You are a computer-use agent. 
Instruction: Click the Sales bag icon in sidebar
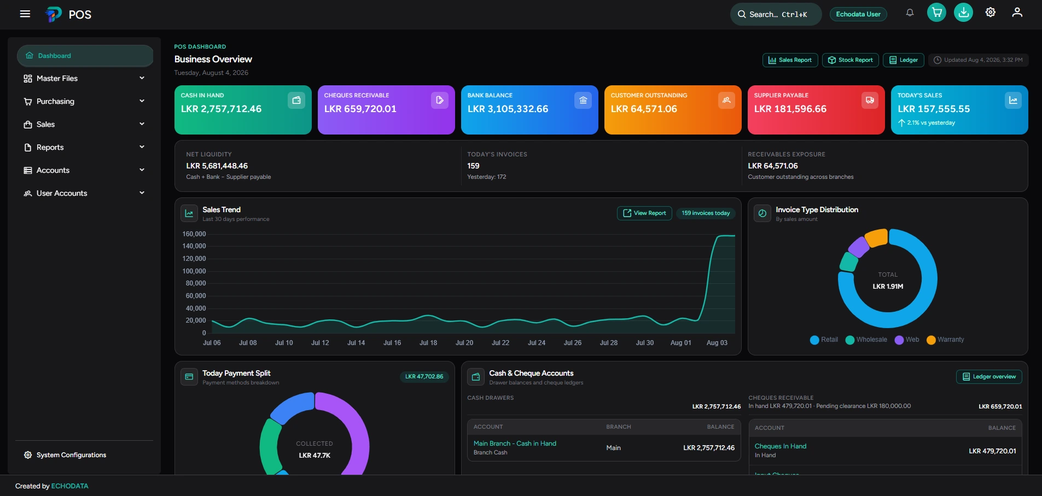28,125
